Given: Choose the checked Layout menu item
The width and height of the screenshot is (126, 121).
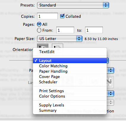Looking at the screenshot, I should [x=70, y=60].
